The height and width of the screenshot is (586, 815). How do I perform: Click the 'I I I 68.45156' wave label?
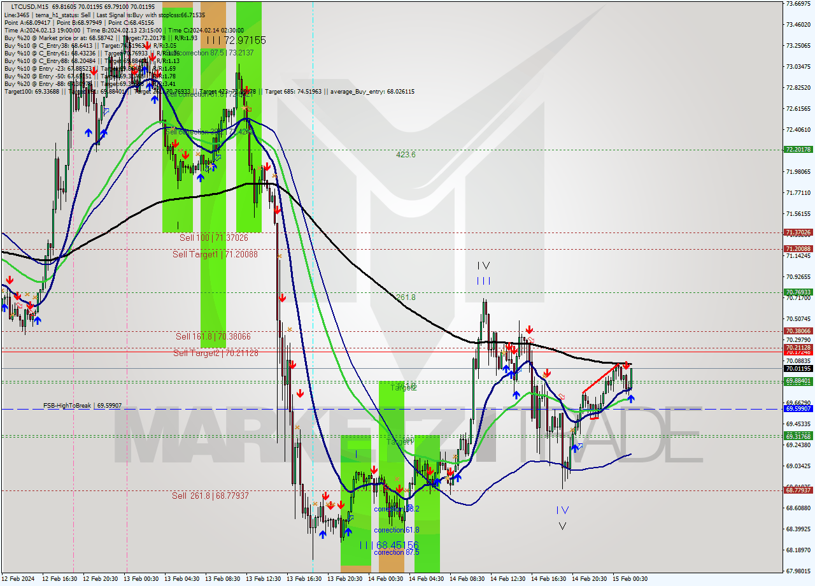click(x=389, y=545)
